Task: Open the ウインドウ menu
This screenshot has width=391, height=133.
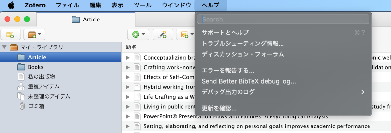Action: [x=176, y=5]
